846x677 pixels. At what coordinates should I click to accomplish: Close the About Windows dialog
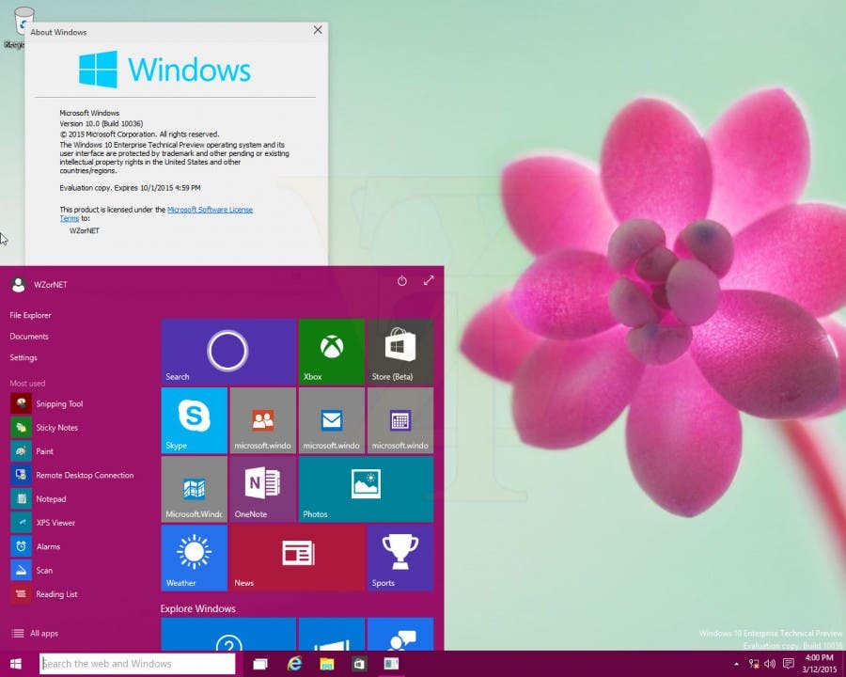click(318, 30)
